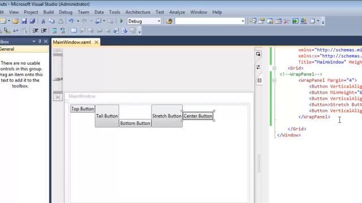
Task: Select the Tall Button in the designer
Action: tap(107, 116)
